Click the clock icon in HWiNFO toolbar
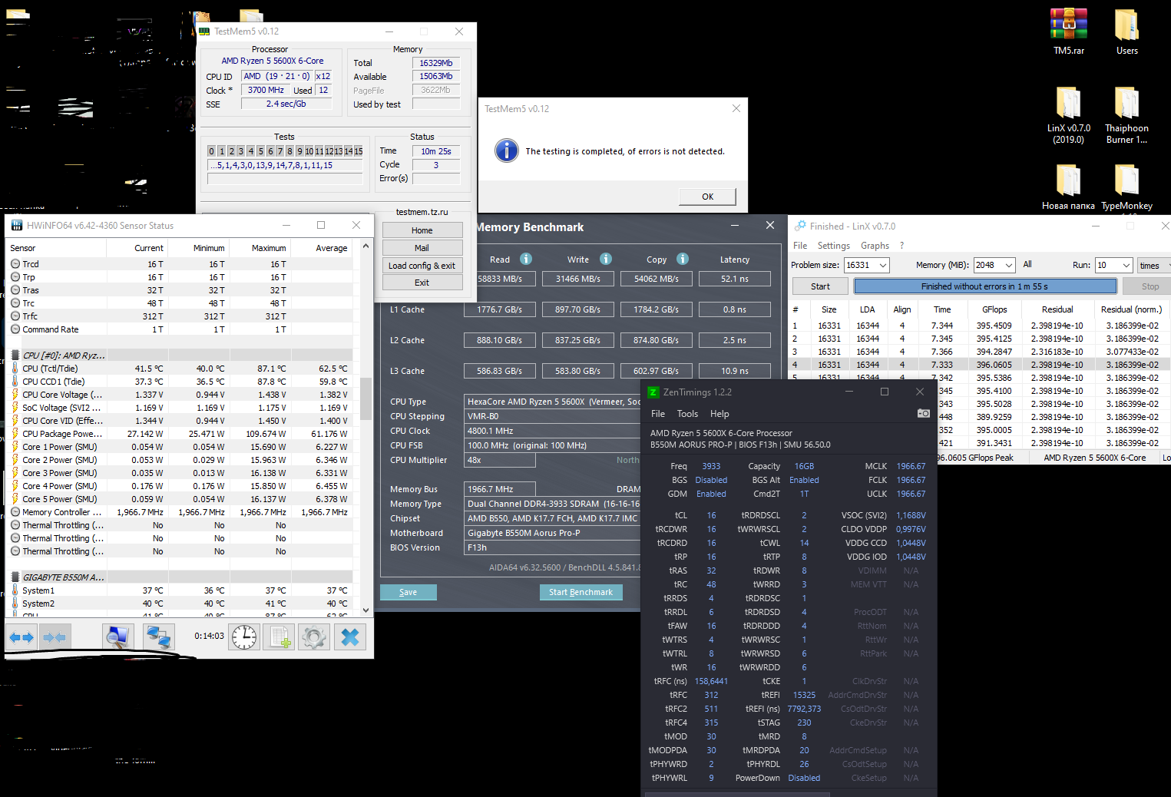This screenshot has width=1171, height=797. tap(244, 637)
